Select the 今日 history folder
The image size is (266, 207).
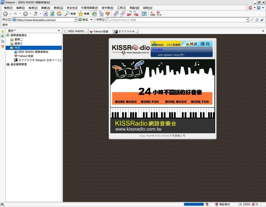click(x=34, y=48)
